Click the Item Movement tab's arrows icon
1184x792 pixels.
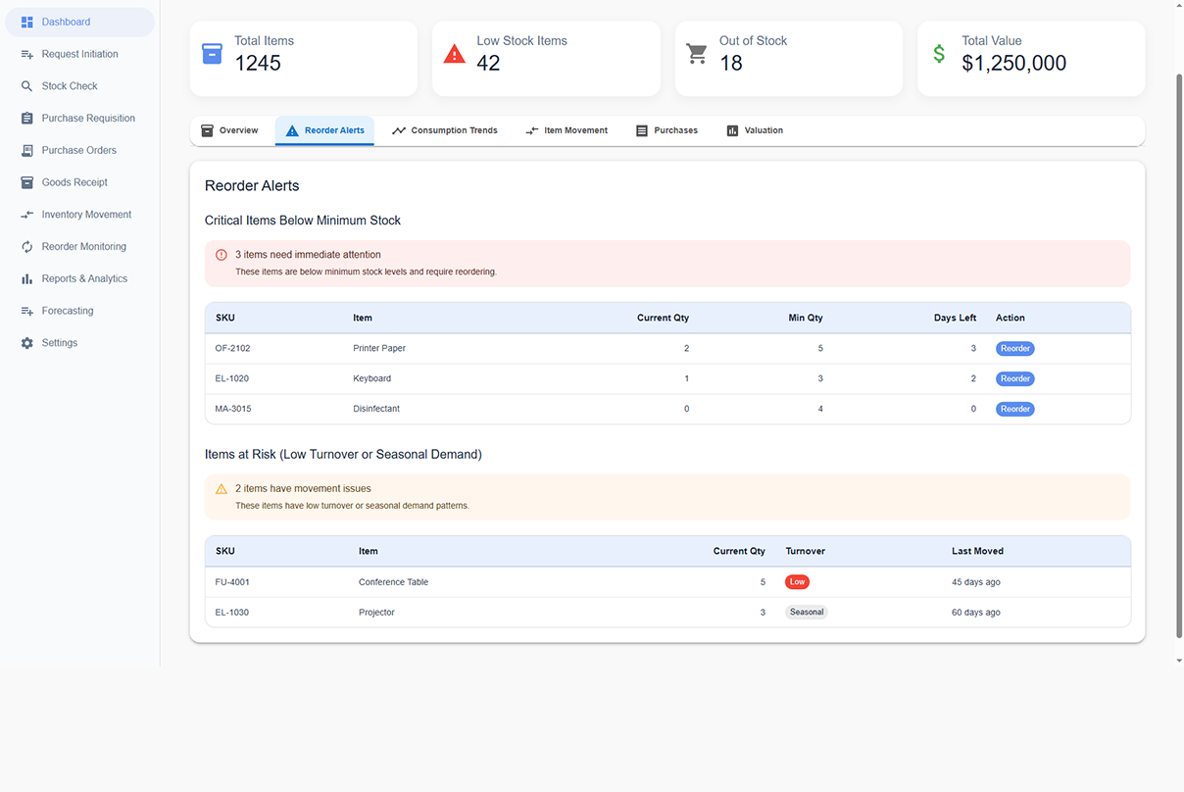coord(532,130)
